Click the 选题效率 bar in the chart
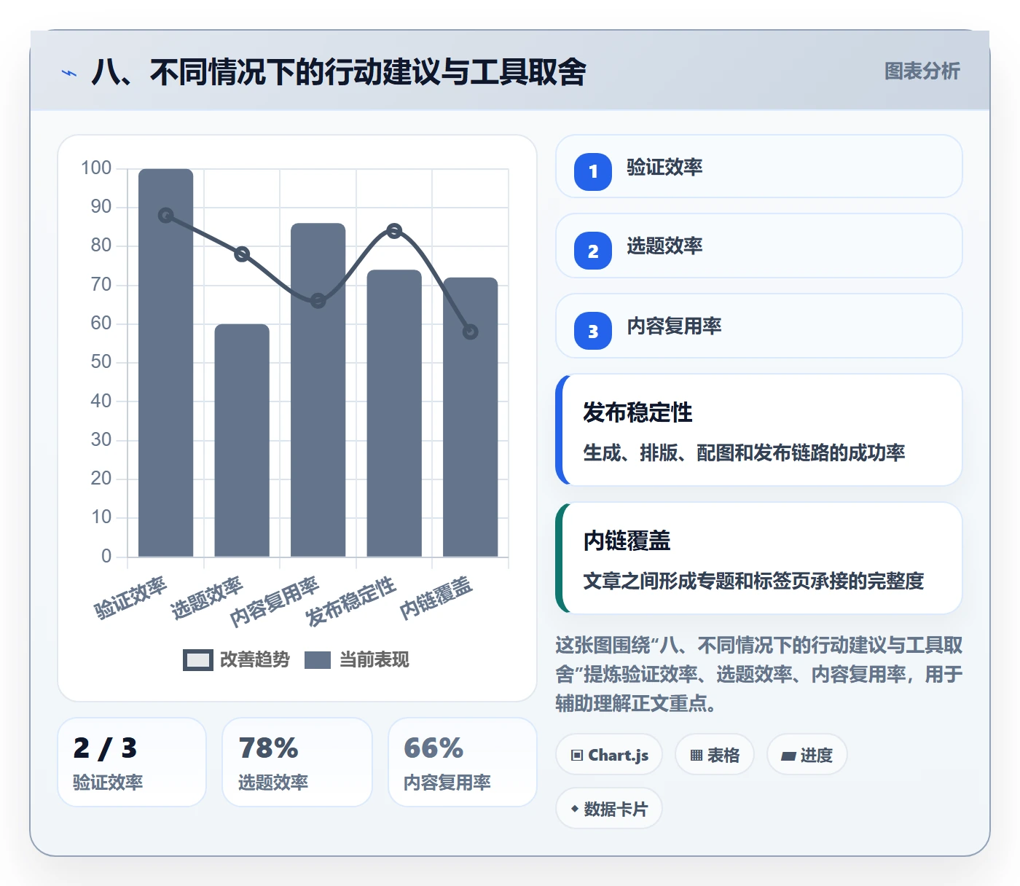Image resolution: width=1020 pixels, height=886 pixels. [242, 441]
